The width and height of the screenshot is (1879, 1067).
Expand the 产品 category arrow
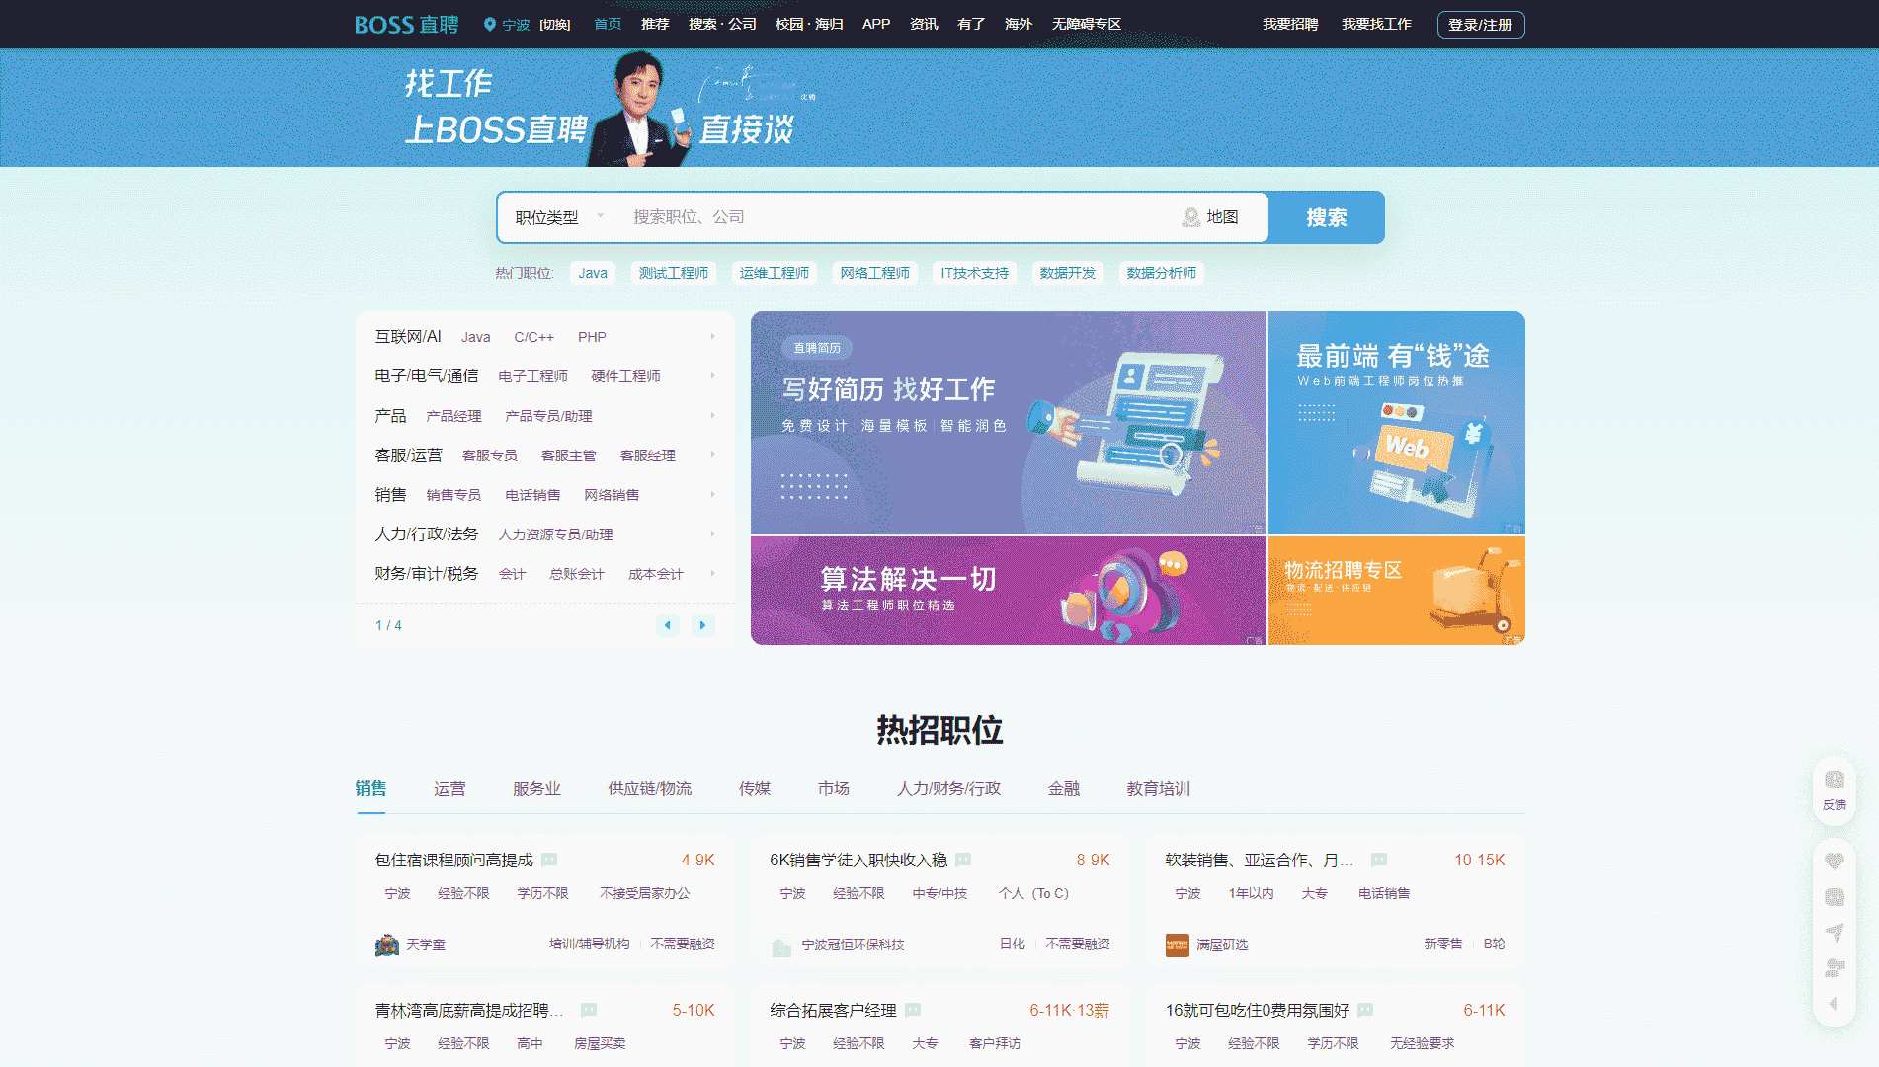pos(712,416)
